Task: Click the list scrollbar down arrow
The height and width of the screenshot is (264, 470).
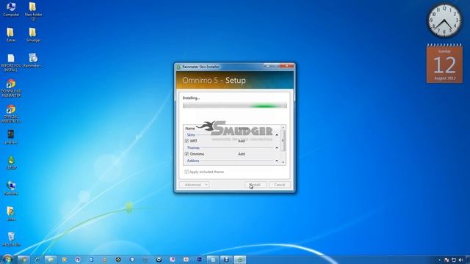Action: 283,162
